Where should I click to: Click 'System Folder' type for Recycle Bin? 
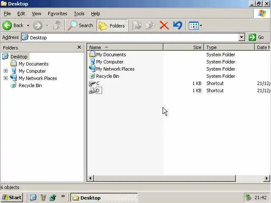coord(221,76)
